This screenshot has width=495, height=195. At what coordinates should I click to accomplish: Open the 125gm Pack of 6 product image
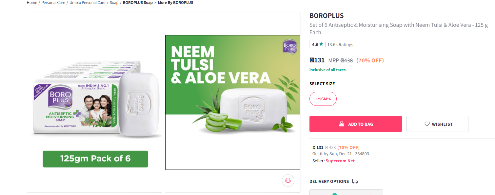coord(94,102)
